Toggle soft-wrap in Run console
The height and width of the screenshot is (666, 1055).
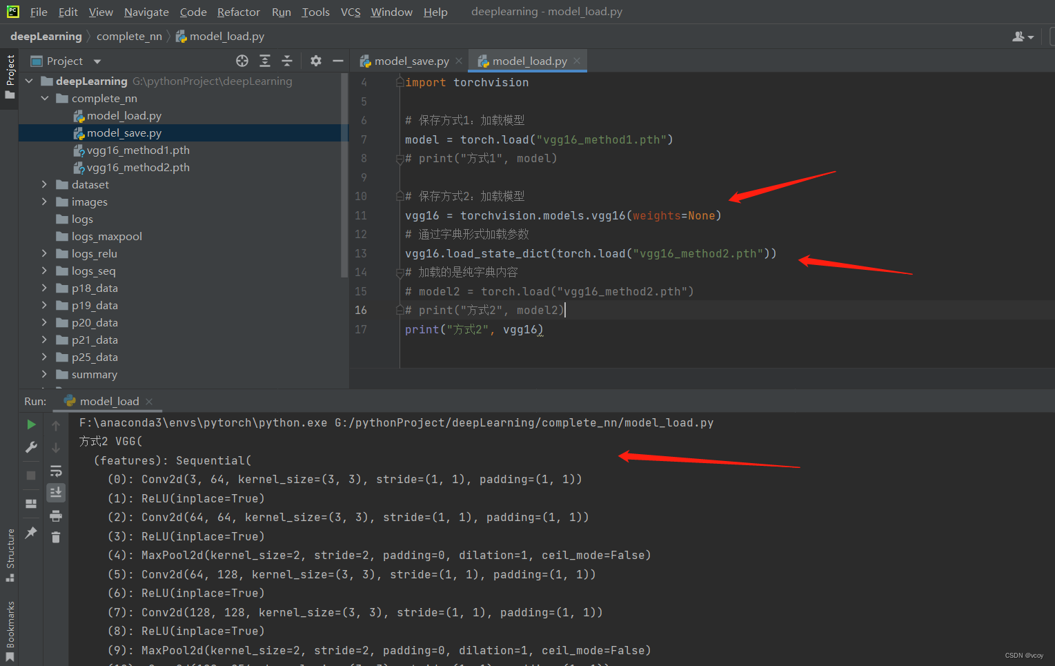click(56, 471)
